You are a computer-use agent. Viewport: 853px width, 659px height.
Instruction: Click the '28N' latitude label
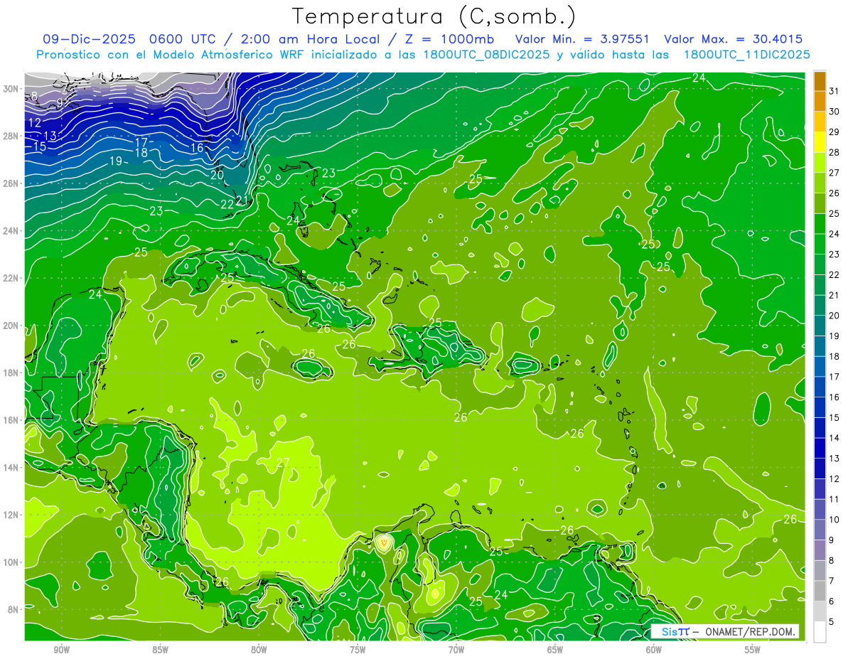[11, 136]
